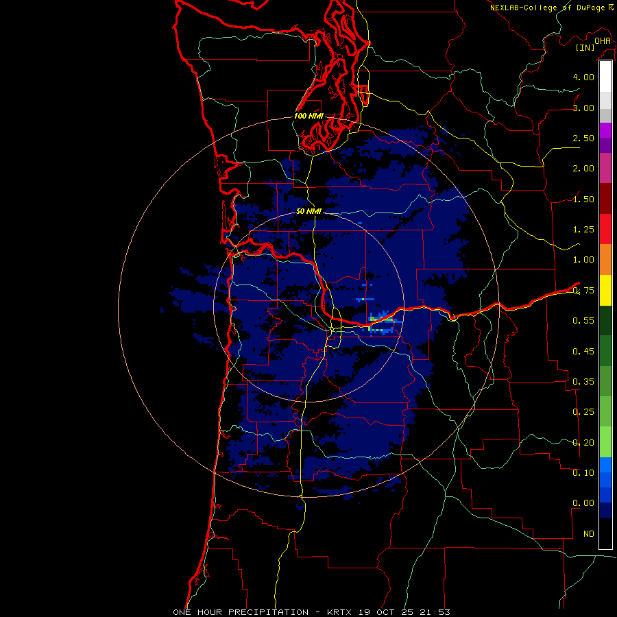Select the pink legend swatch beside 2.00
The image size is (617, 617).
(x=605, y=168)
